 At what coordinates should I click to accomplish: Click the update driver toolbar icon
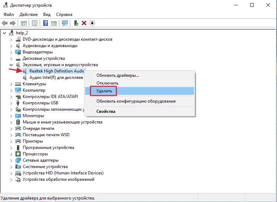(76, 23)
